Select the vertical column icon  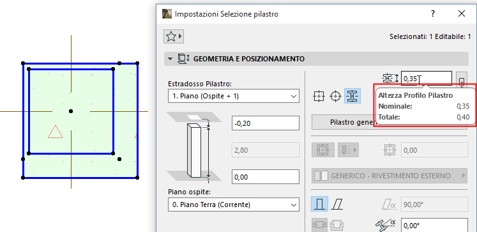pyautogui.click(x=319, y=204)
